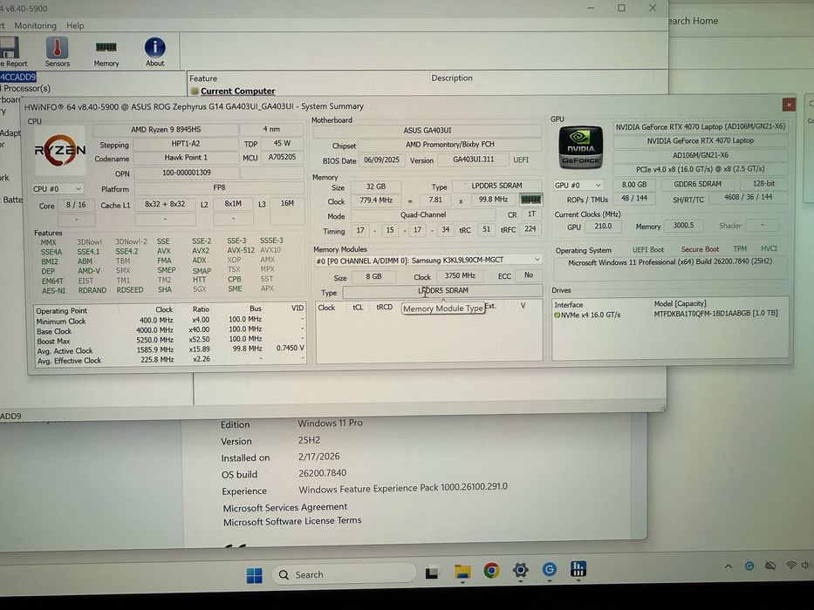
Task: Expand the CPU #0 selector dropdown
Action: click(x=57, y=189)
